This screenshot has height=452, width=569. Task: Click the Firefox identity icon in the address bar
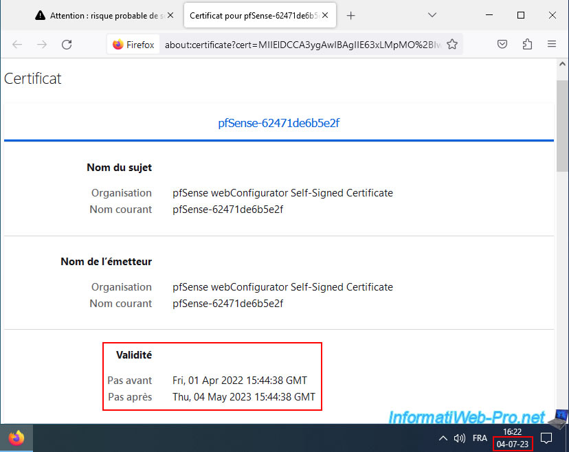tap(133, 45)
